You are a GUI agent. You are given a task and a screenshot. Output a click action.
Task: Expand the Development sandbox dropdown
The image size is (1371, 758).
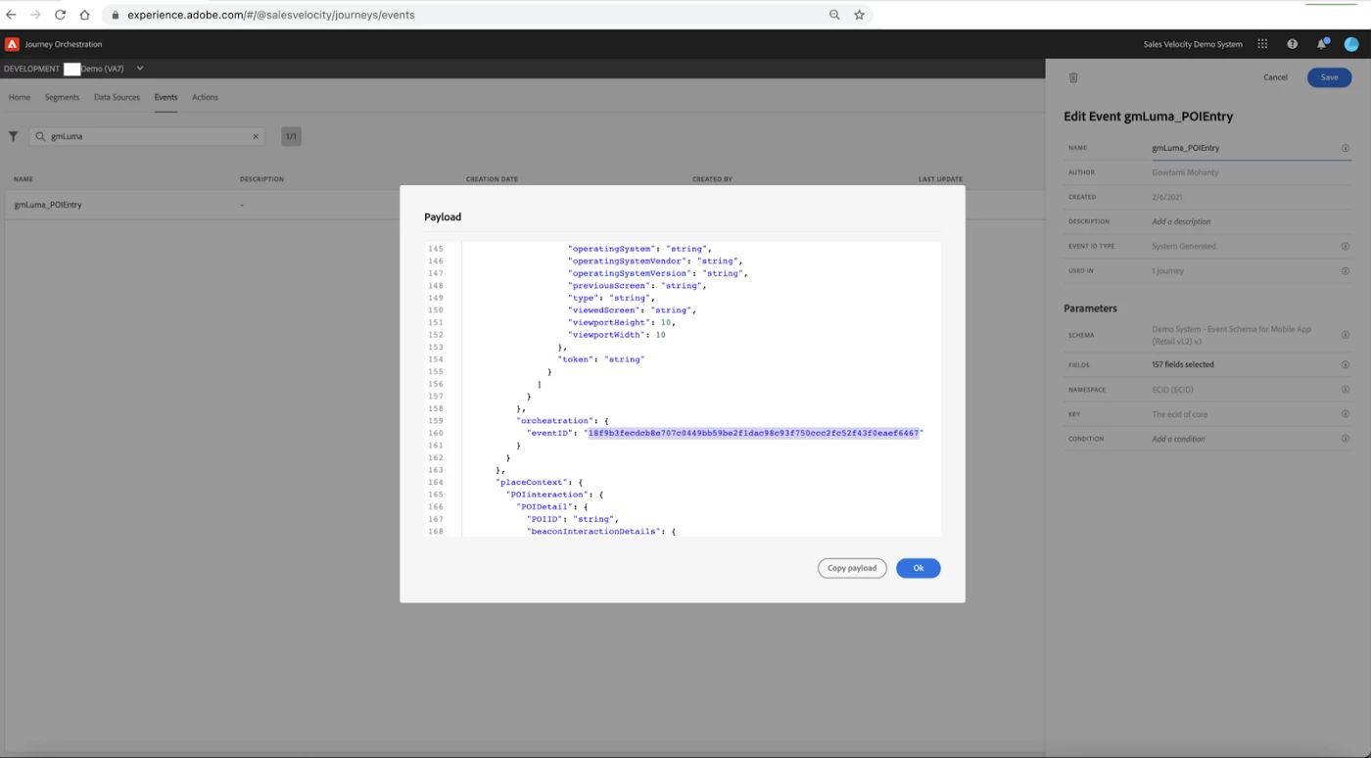140,69
